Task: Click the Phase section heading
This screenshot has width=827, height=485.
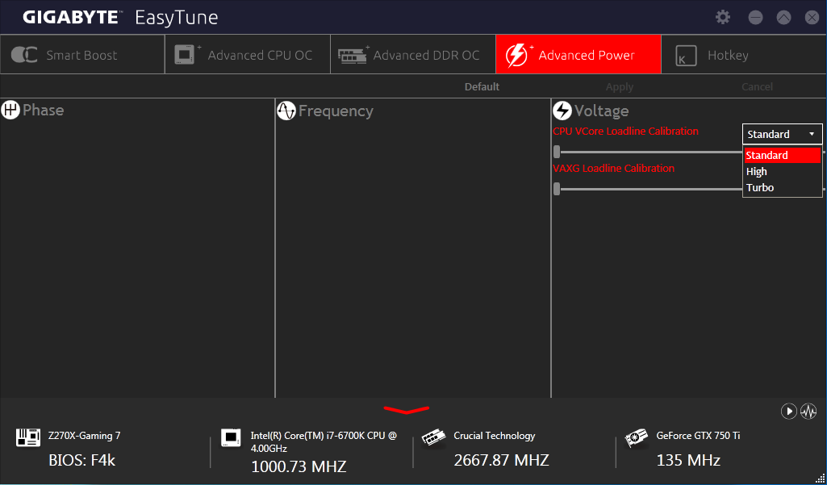Action: pos(44,110)
